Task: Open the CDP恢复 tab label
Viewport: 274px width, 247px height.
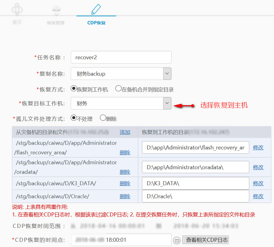Action: pos(96,23)
